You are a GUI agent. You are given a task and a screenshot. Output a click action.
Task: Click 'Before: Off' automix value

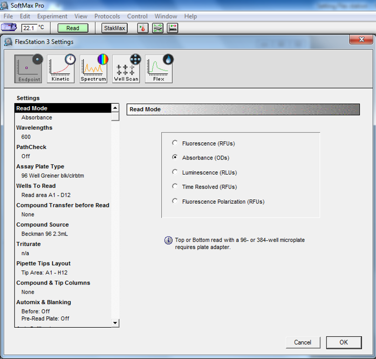(36, 312)
